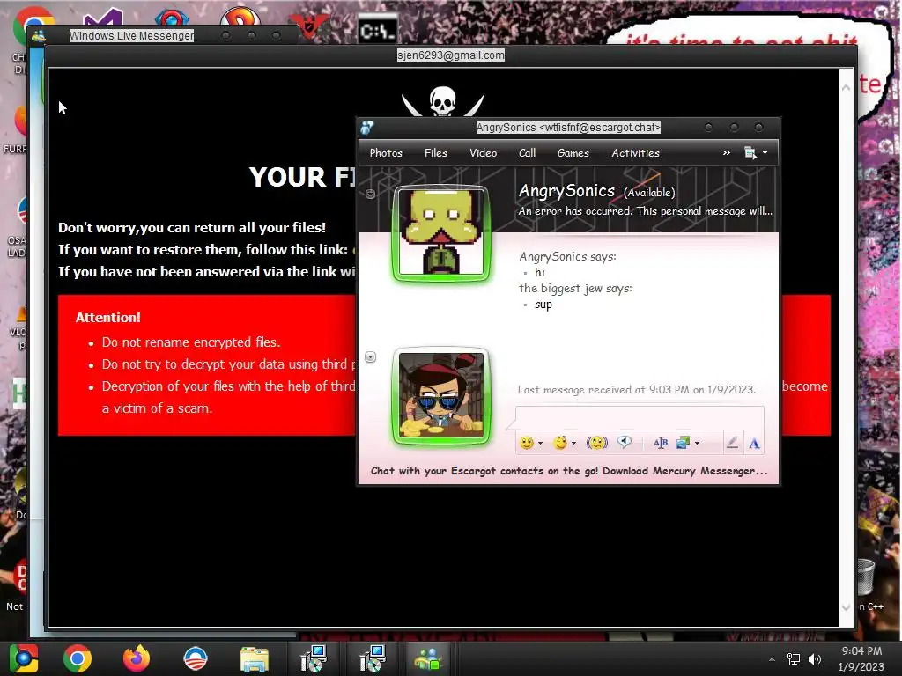The height and width of the screenshot is (676, 902).
Task: Click AngrySonics display picture
Action: coord(441,232)
